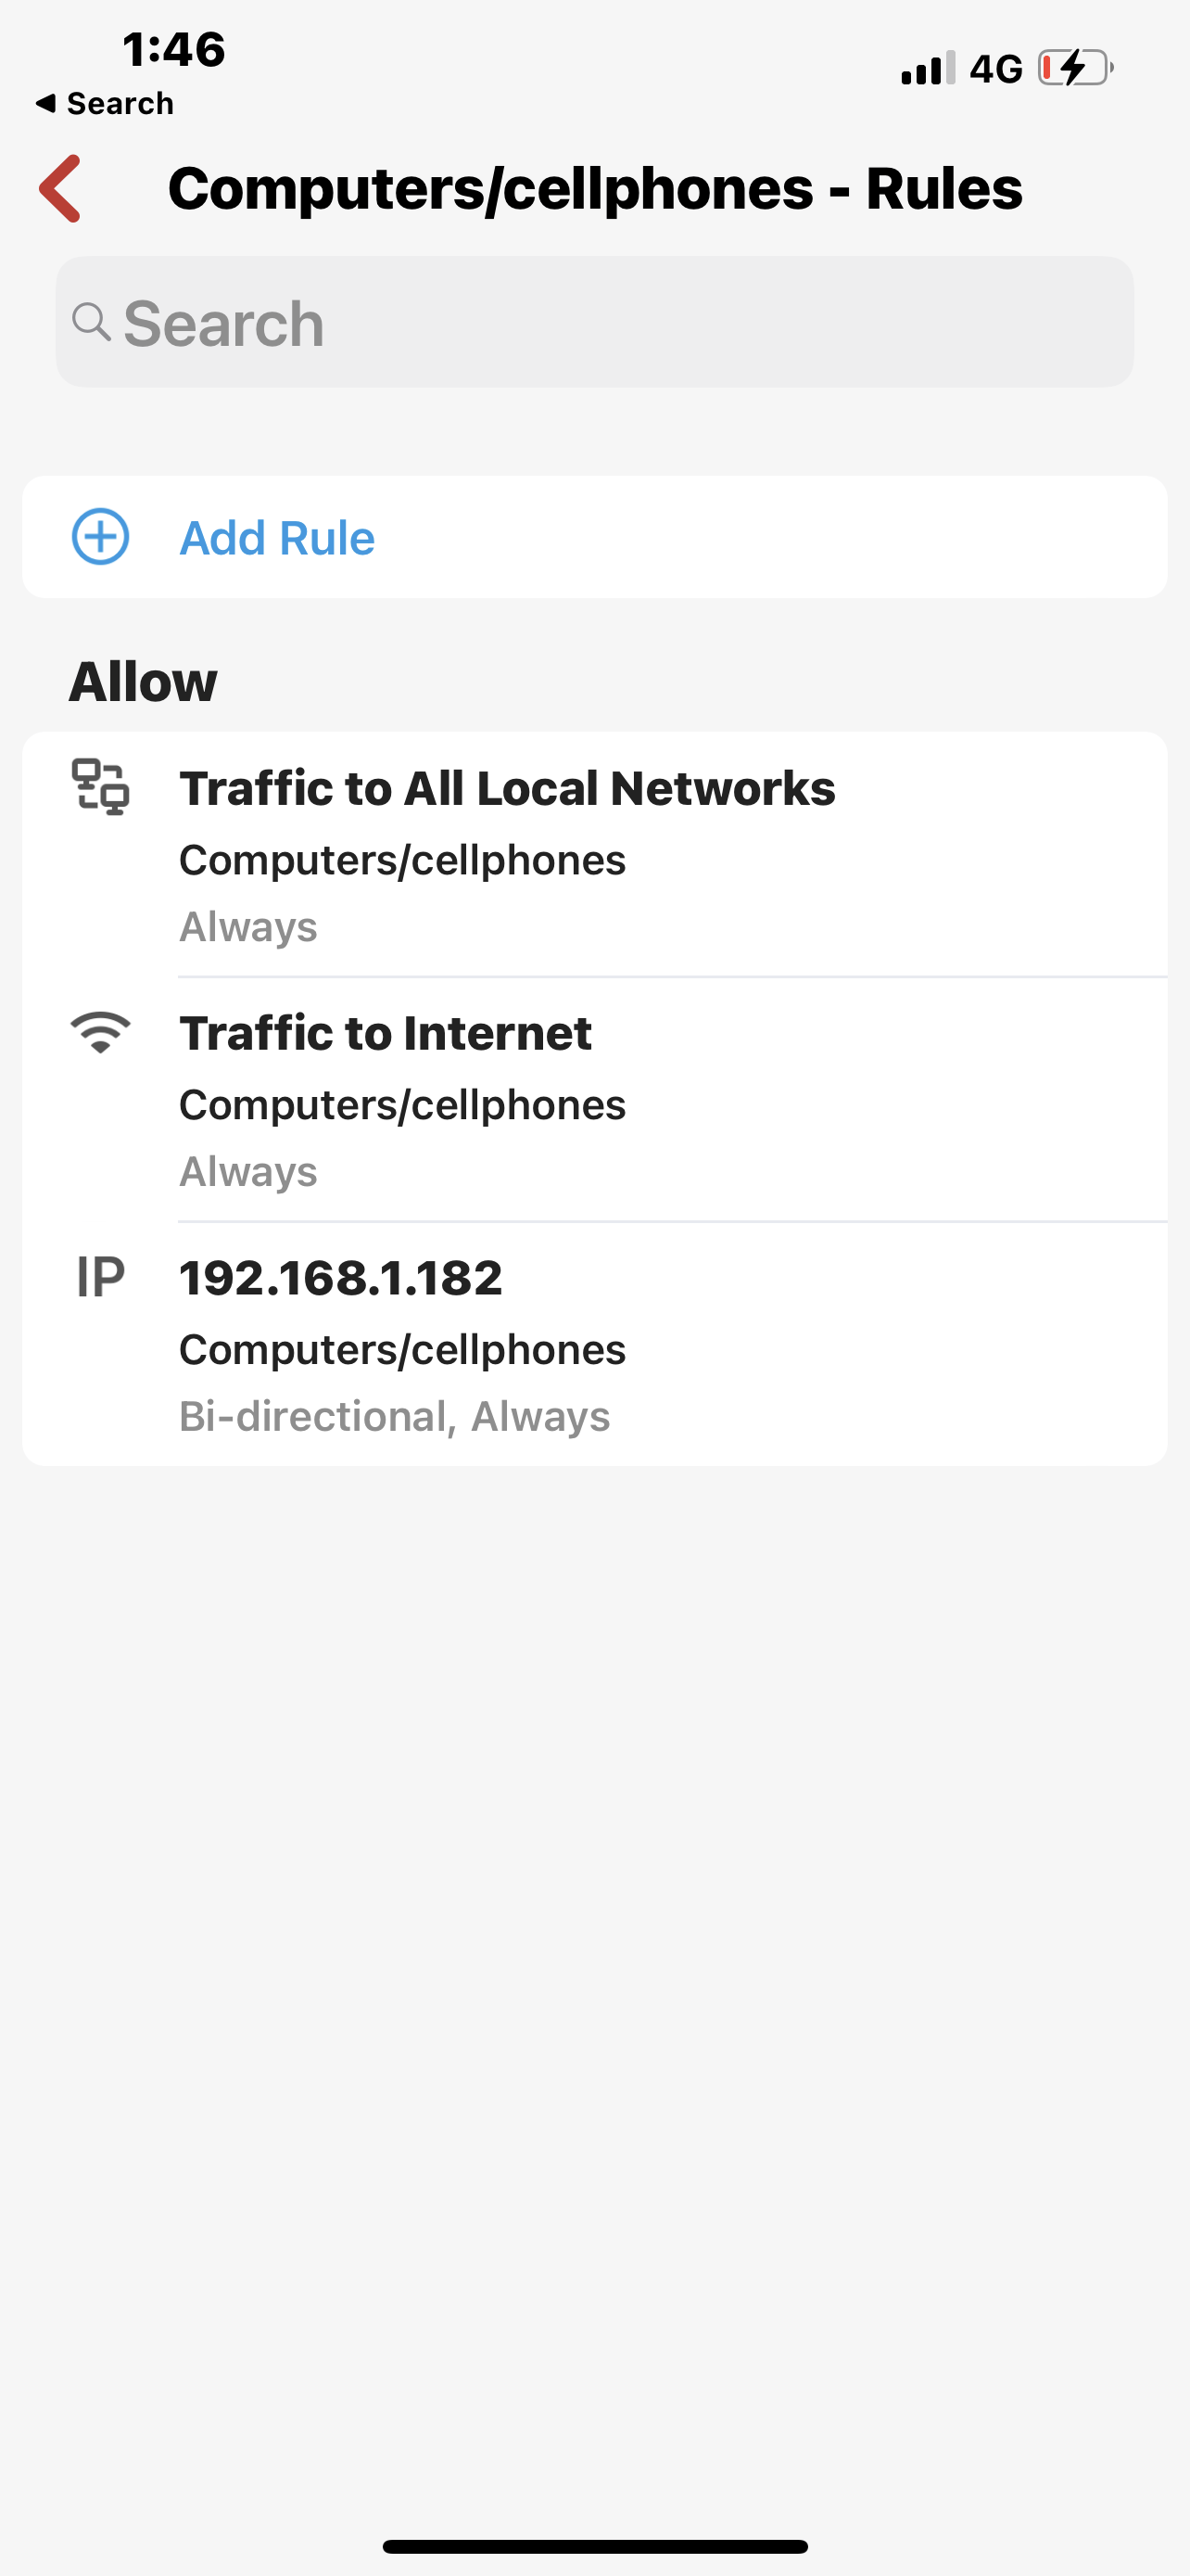Open the Traffic to Internet rule
Image resolution: width=1190 pixels, height=2576 pixels.
click(x=385, y=1033)
